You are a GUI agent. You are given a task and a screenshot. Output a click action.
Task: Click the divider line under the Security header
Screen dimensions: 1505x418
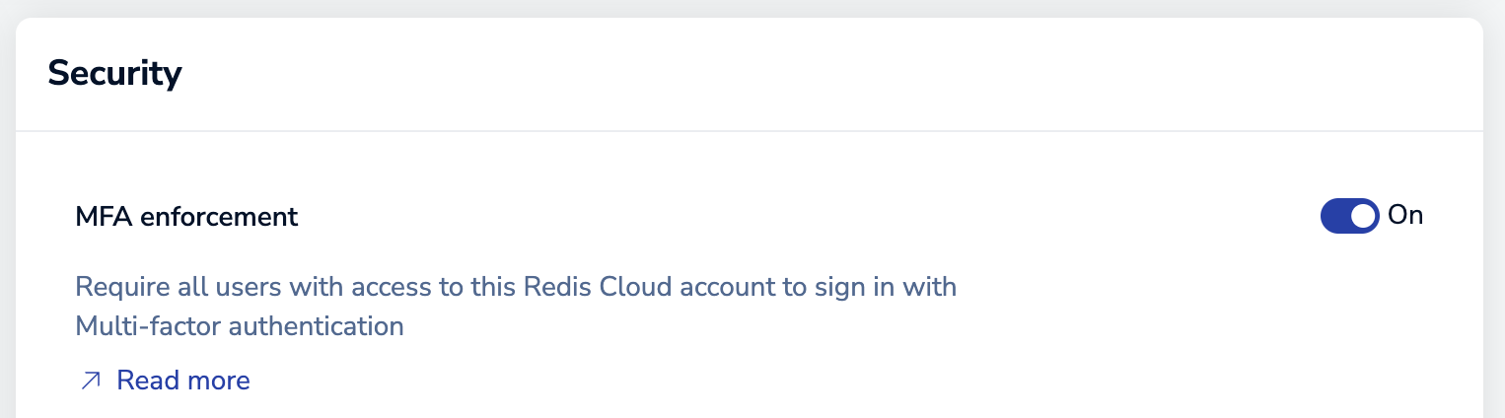(x=750, y=131)
